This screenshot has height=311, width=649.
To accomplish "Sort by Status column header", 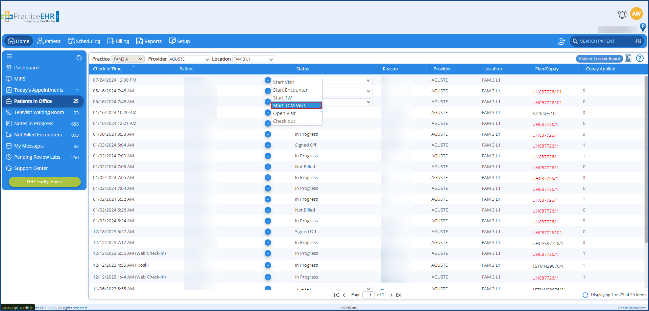I will pos(303,69).
